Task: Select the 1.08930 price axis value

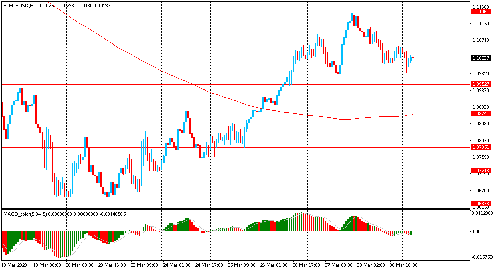Action: point(481,107)
